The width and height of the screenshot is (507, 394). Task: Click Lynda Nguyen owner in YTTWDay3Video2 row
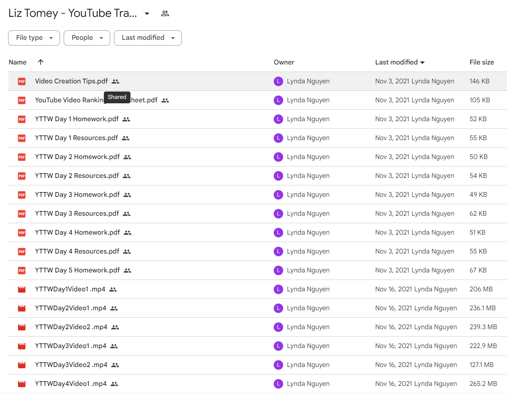coord(308,365)
